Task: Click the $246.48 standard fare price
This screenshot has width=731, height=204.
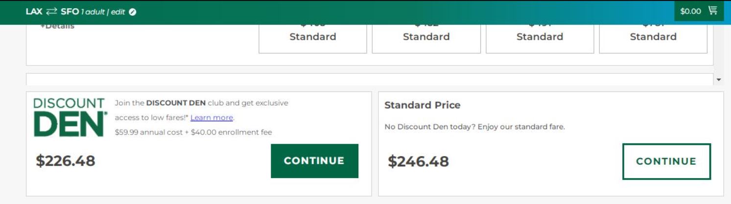Action: [x=418, y=161]
